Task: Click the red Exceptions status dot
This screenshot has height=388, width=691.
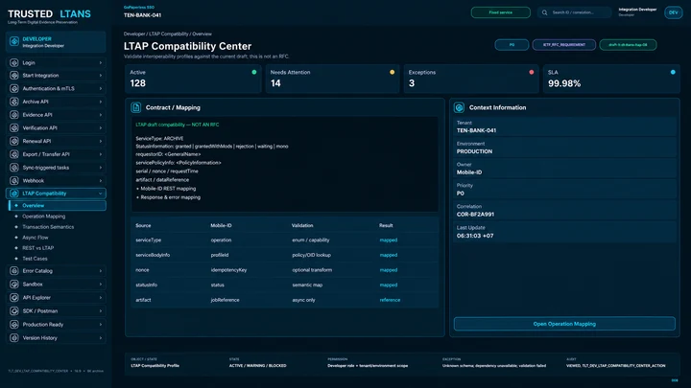Action: 531,72
